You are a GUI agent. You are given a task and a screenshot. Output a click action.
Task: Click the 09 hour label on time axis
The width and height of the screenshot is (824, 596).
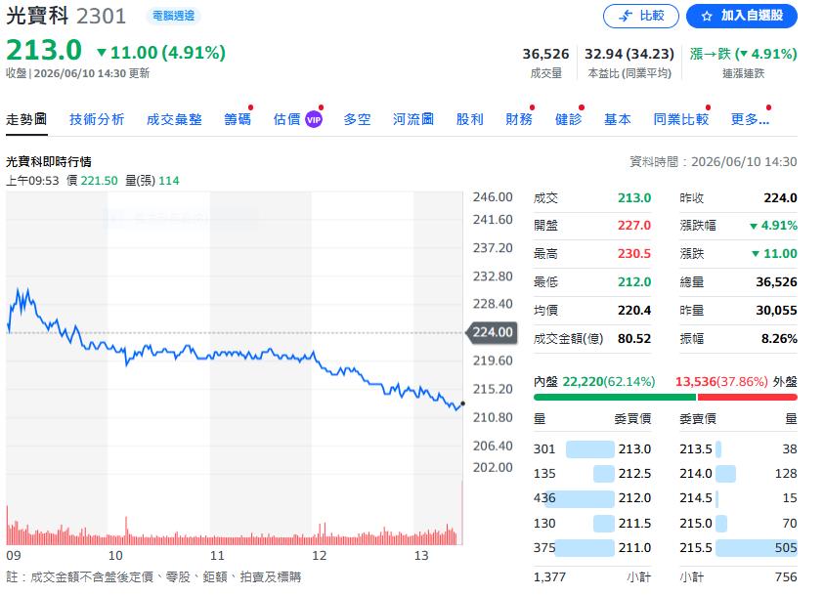(14, 556)
